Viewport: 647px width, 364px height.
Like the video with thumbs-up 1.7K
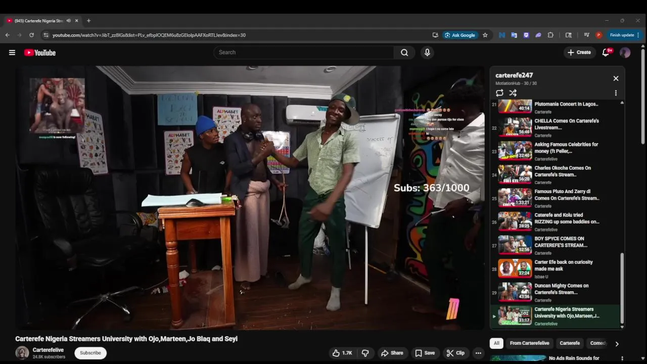[342, 353]
